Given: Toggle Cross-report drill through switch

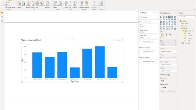Looking at the screenshot, I should 164,81.
